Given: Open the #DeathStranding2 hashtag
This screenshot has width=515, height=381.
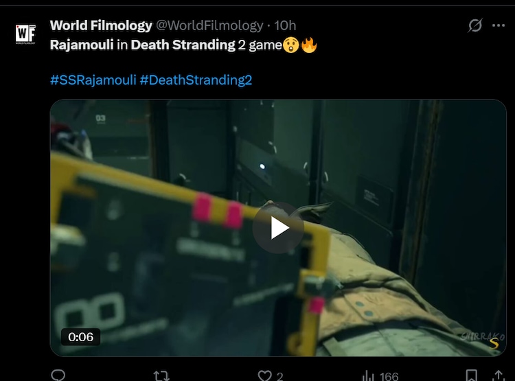Looking at the screenshot, I should click(x=196, y=80).
